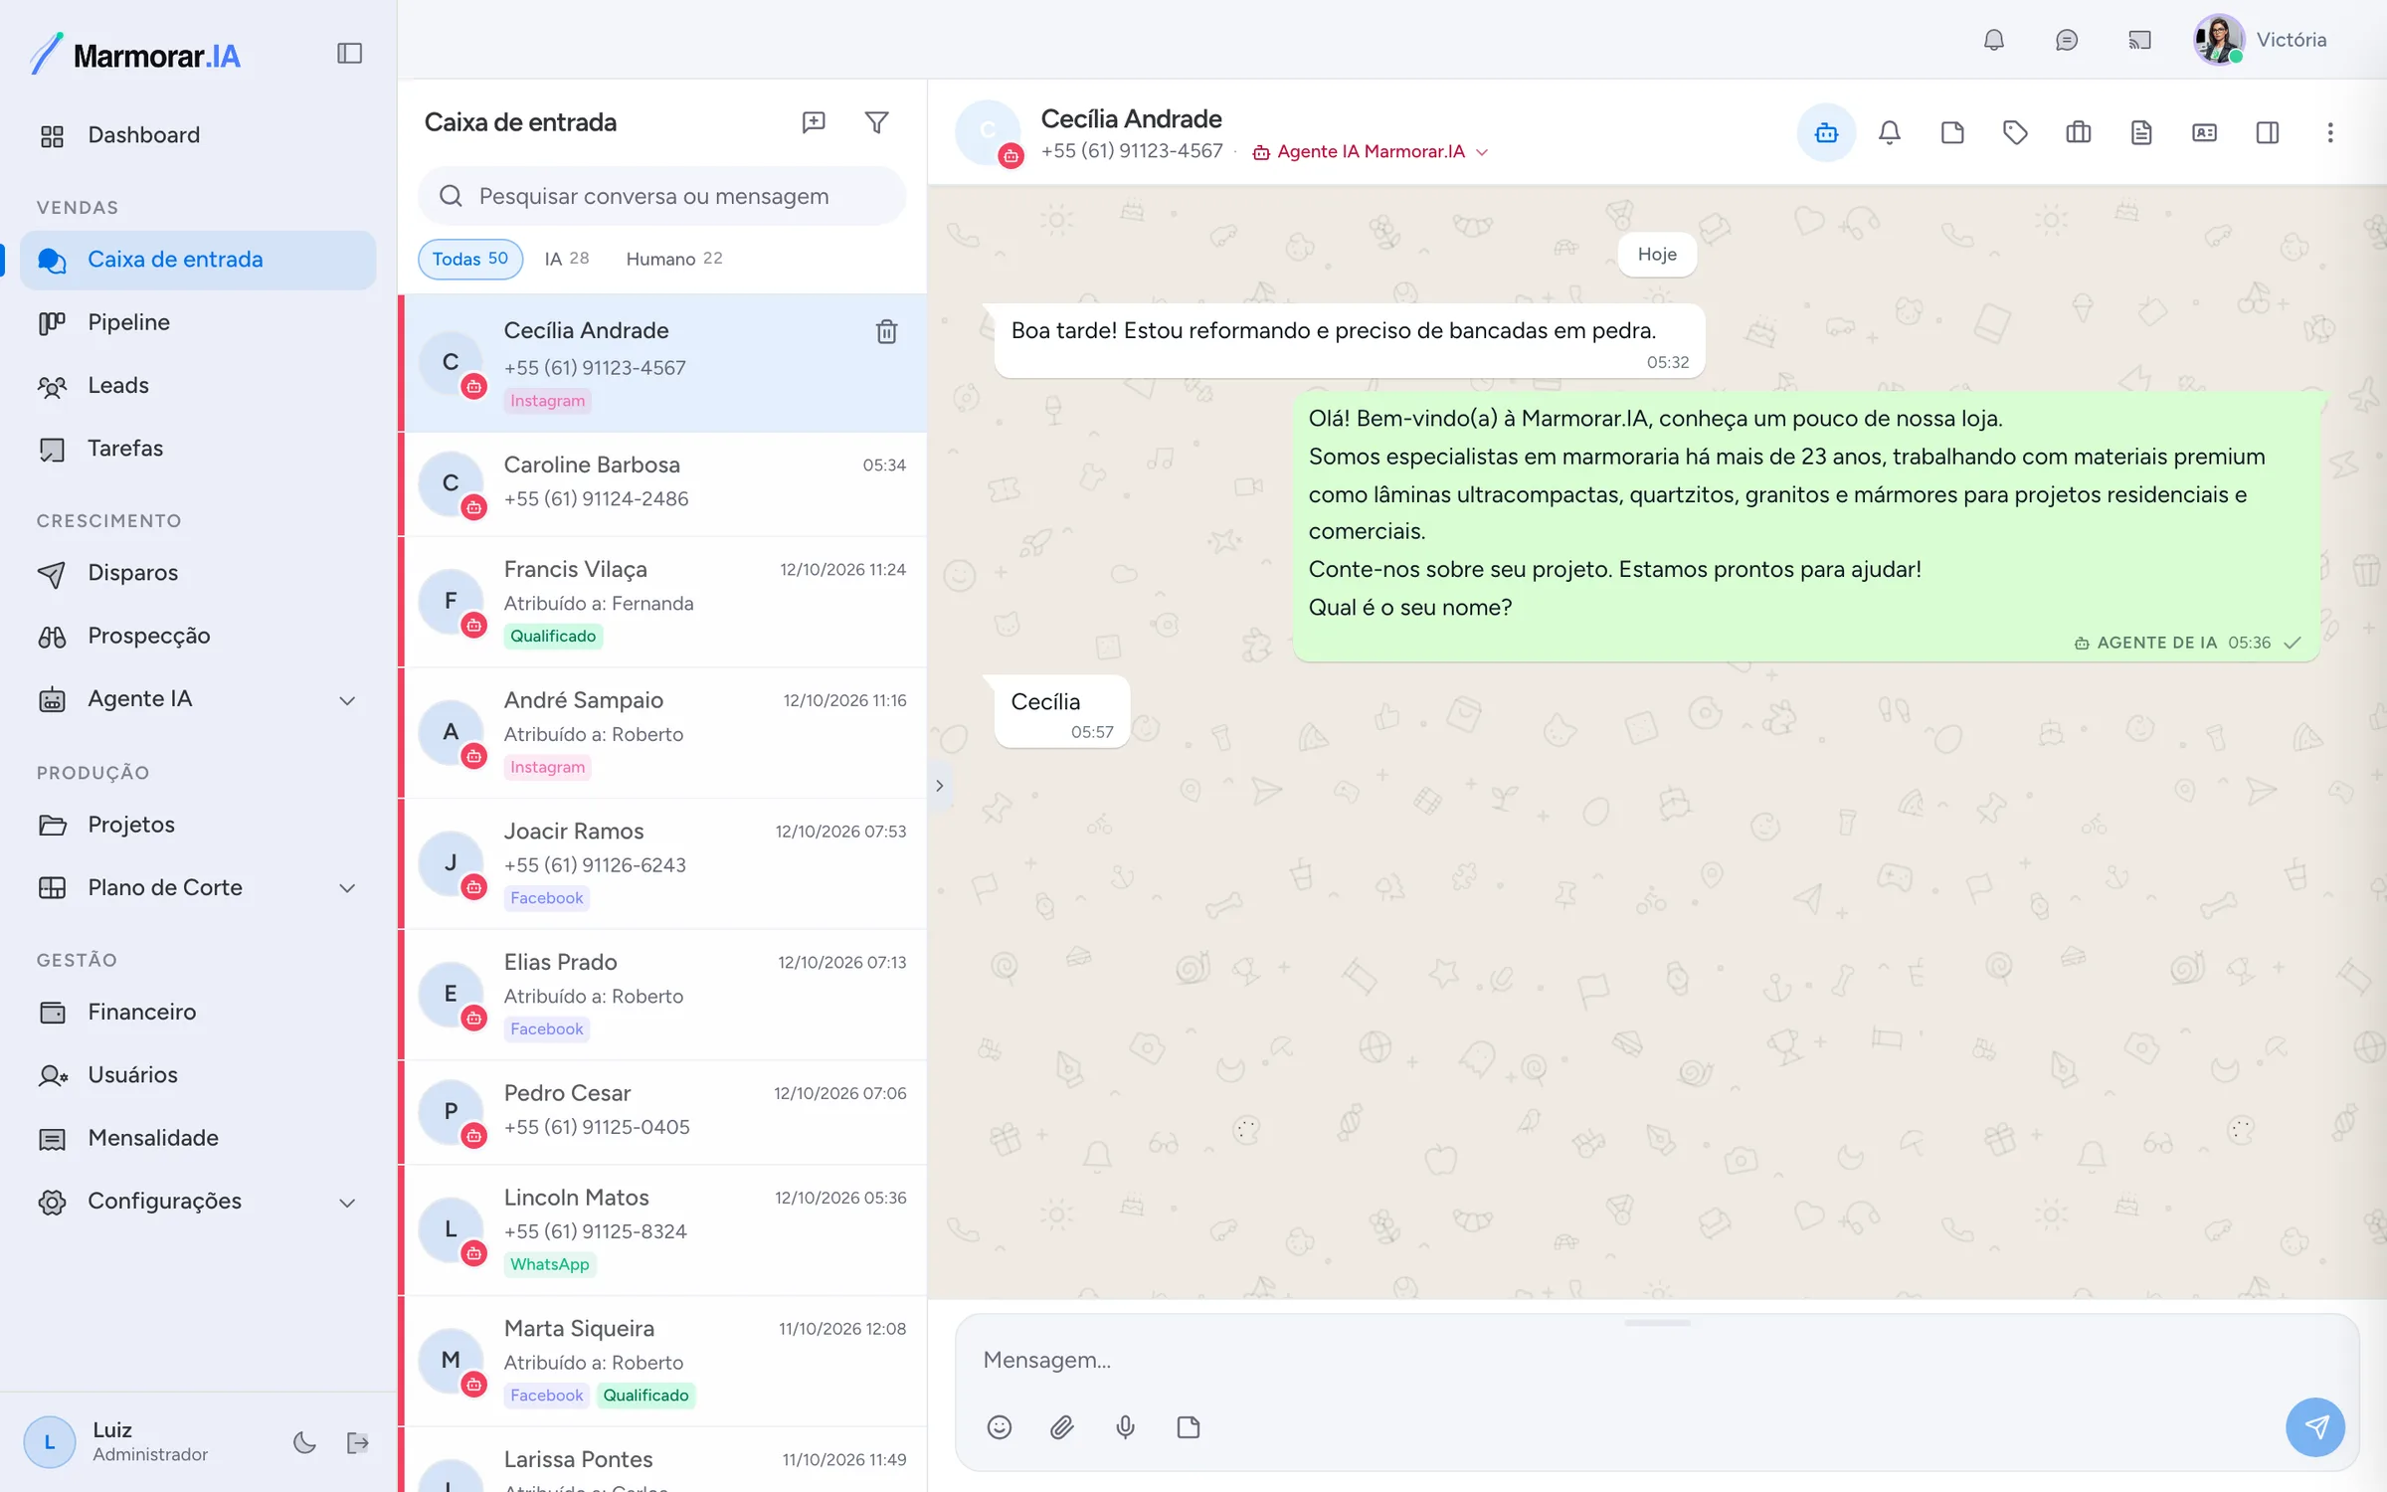The height and width of the screenshot is (1492, 2387).
Task: Attach a file with the paperclip icon
Action: coord(1061,1427)
